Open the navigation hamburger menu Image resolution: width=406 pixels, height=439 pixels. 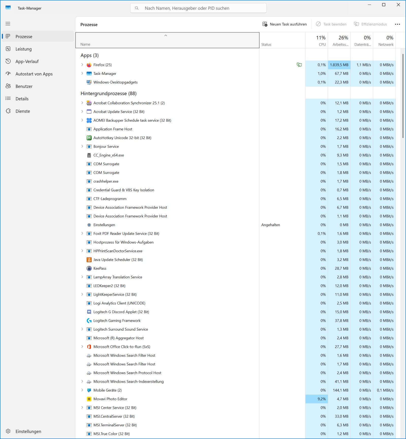point(8,23)
